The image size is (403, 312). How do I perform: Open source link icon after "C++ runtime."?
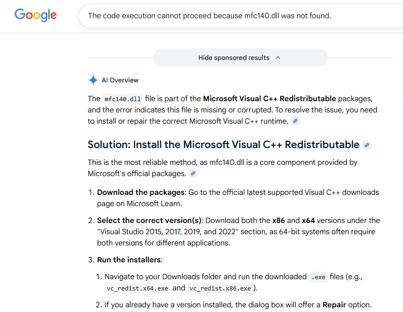[x=295, y=121]
